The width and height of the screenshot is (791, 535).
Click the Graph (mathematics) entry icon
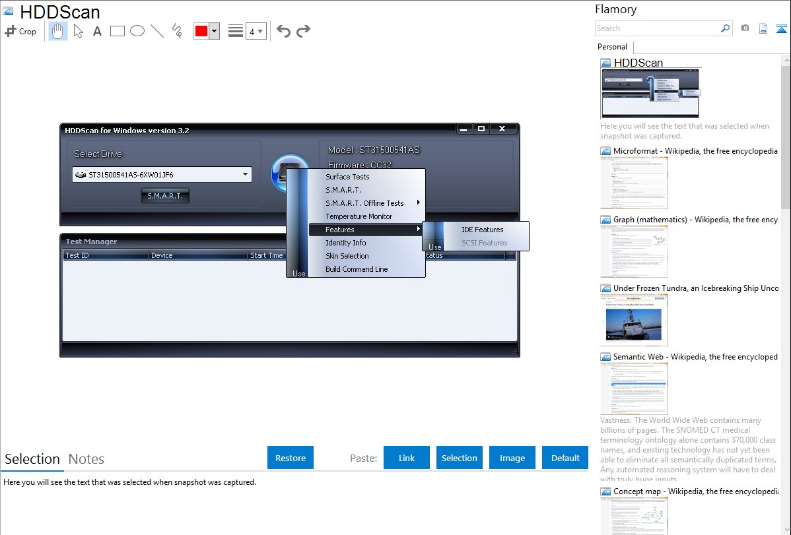click(606, 220)
